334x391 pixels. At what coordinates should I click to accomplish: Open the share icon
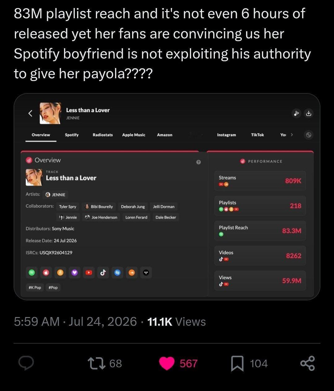(x=307, y=363)
